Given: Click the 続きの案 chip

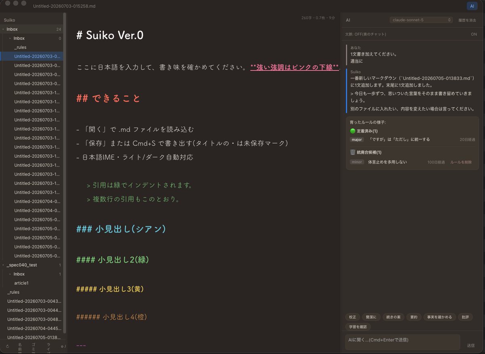Looking at the screenshot, I should pyautogui.click(x=393, y=317).
